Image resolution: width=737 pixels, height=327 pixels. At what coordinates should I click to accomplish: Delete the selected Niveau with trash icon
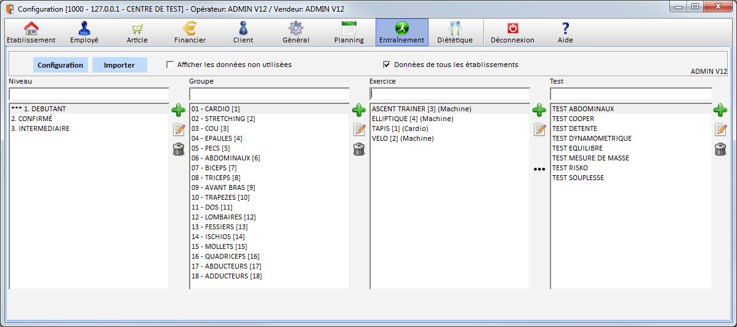(179, 149)
